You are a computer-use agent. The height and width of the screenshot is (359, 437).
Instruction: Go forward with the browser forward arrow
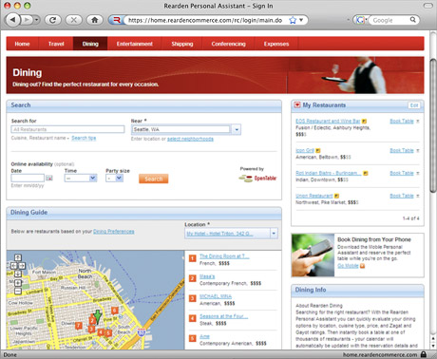point(27,20)
